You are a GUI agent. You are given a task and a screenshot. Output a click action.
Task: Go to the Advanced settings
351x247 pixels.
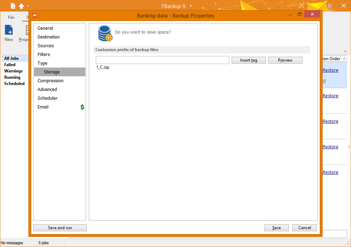pyautogui.click(x=60, y=89)
